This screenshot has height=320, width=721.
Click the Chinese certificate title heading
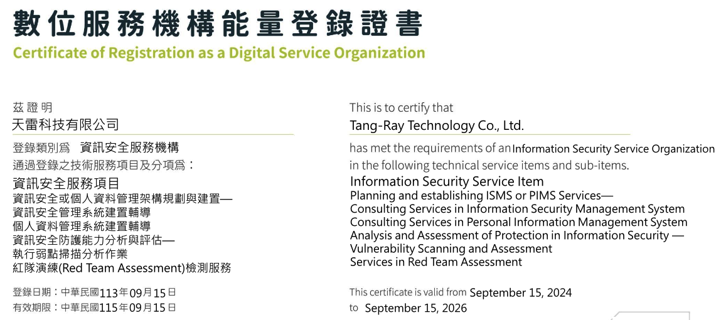tap(218, 23)
